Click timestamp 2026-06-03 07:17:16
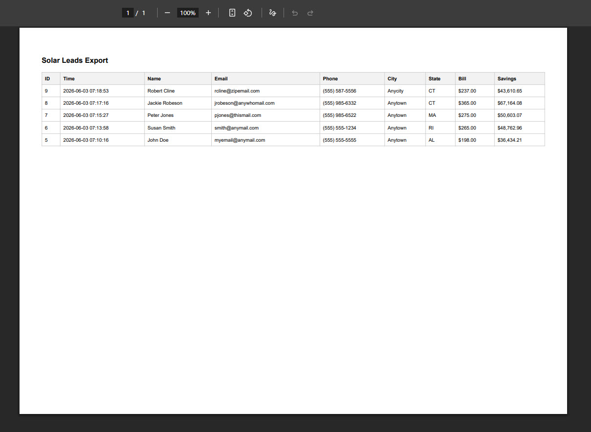The image size is (591, 432). 86,103
